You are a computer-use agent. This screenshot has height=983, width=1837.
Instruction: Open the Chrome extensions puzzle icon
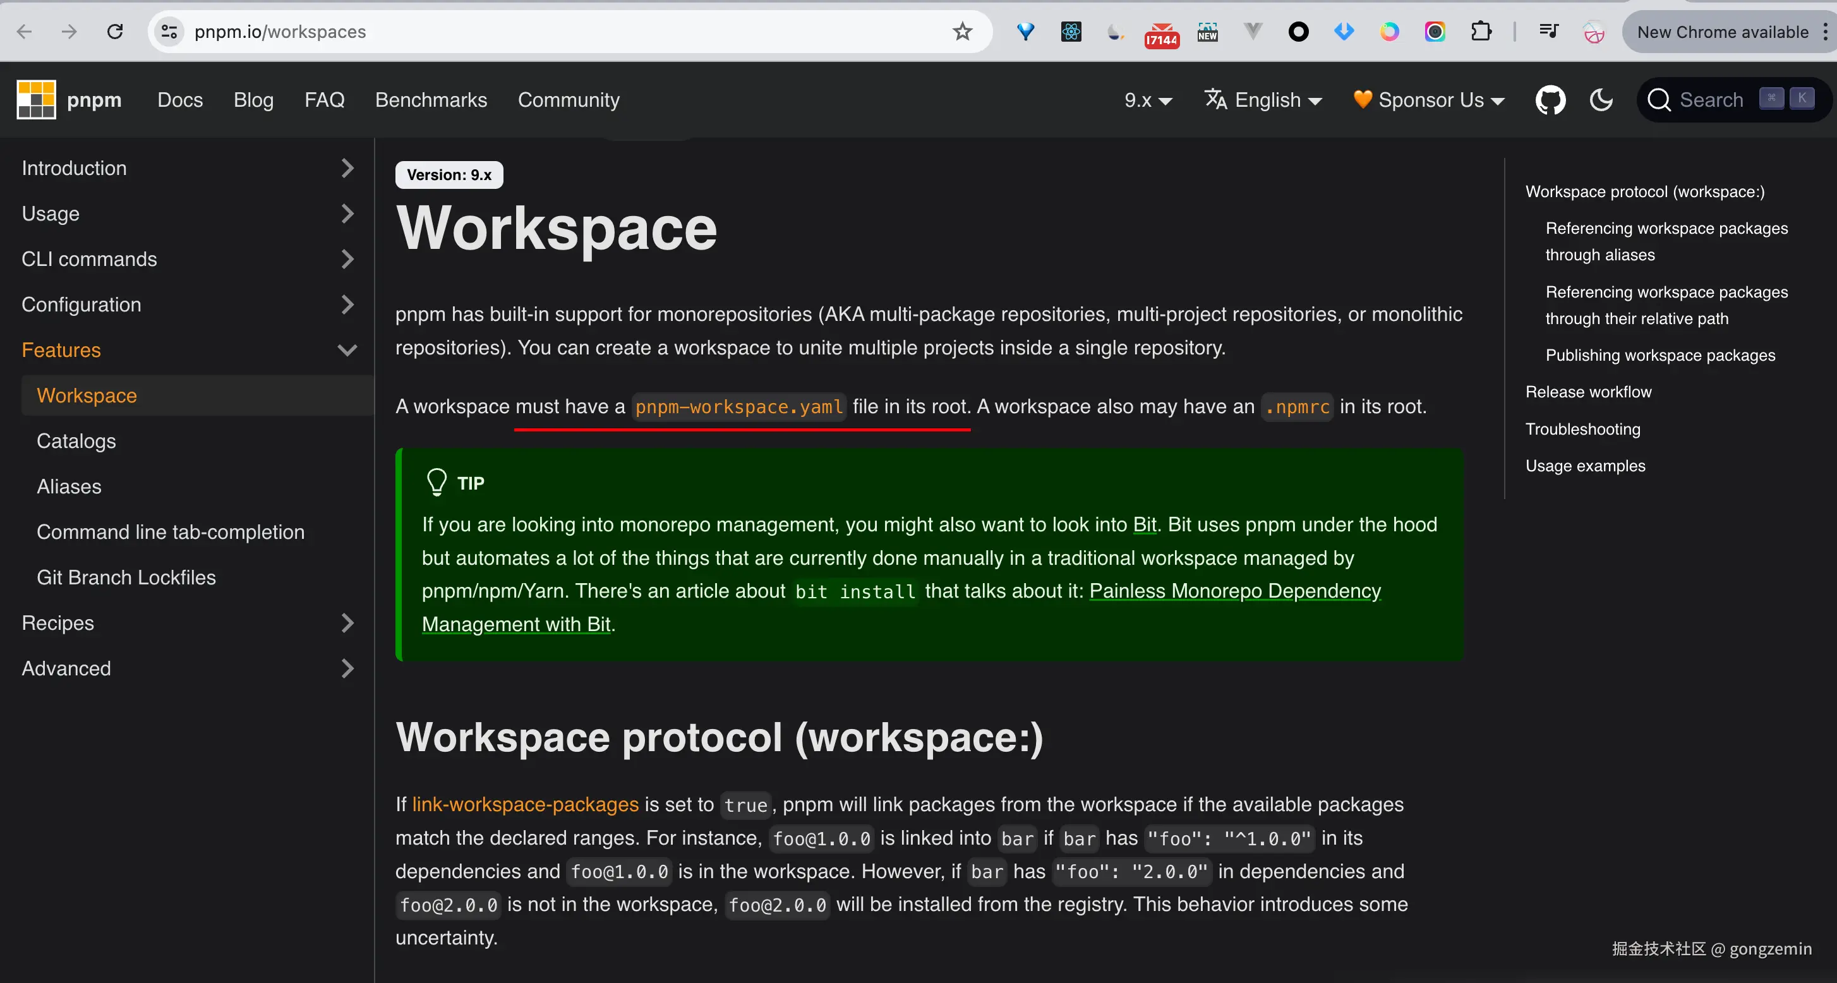pos(1481,32)
